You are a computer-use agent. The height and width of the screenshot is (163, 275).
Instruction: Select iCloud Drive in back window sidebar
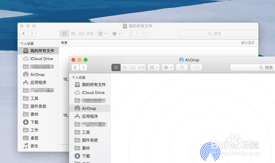(x=38, y=59)
